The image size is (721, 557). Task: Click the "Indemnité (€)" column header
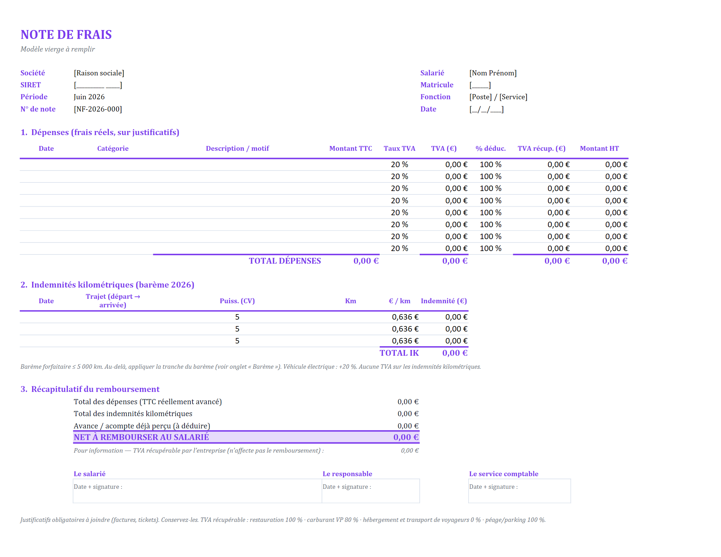click(444, 301)
